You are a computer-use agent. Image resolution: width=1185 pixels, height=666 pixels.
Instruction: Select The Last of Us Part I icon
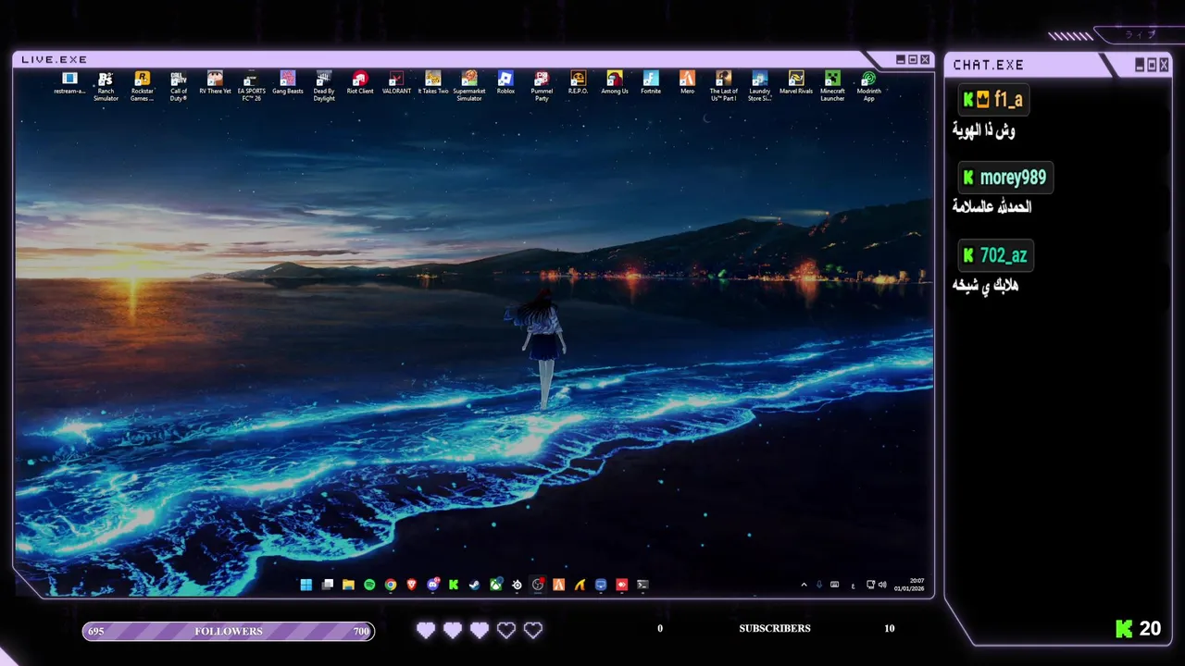pyautogui.click(x=723, y=86)
